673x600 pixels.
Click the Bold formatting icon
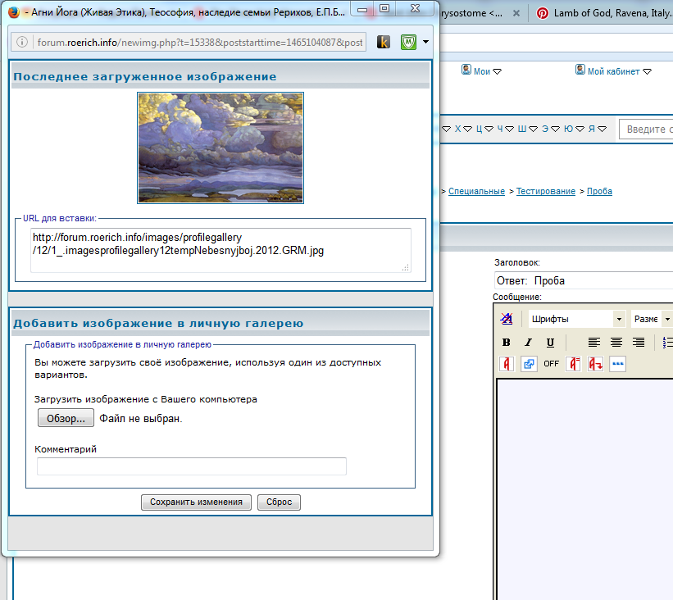tap(507, 343)
